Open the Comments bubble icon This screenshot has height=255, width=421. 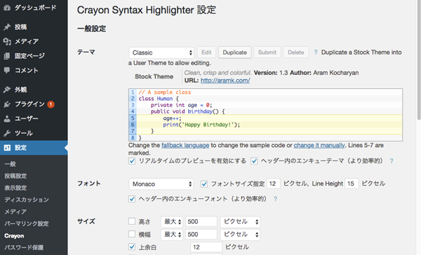point(7,71)
